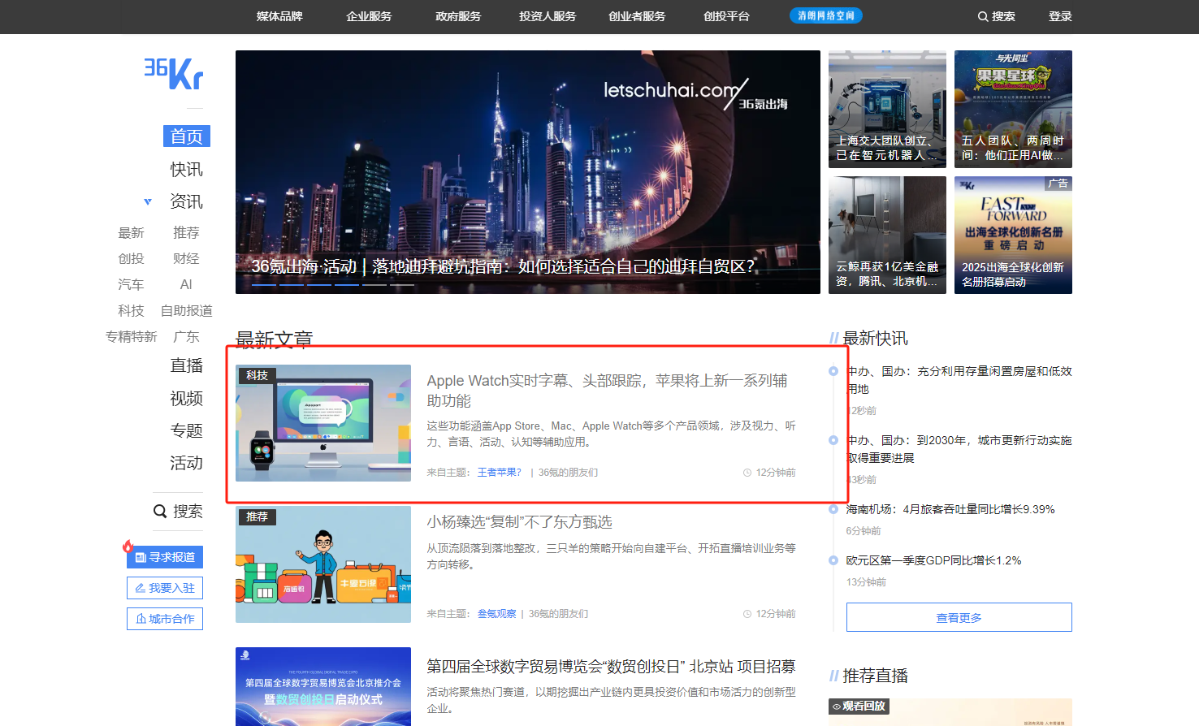Open 媒体品牌 in the top navigation

click(x=279, y=16)
